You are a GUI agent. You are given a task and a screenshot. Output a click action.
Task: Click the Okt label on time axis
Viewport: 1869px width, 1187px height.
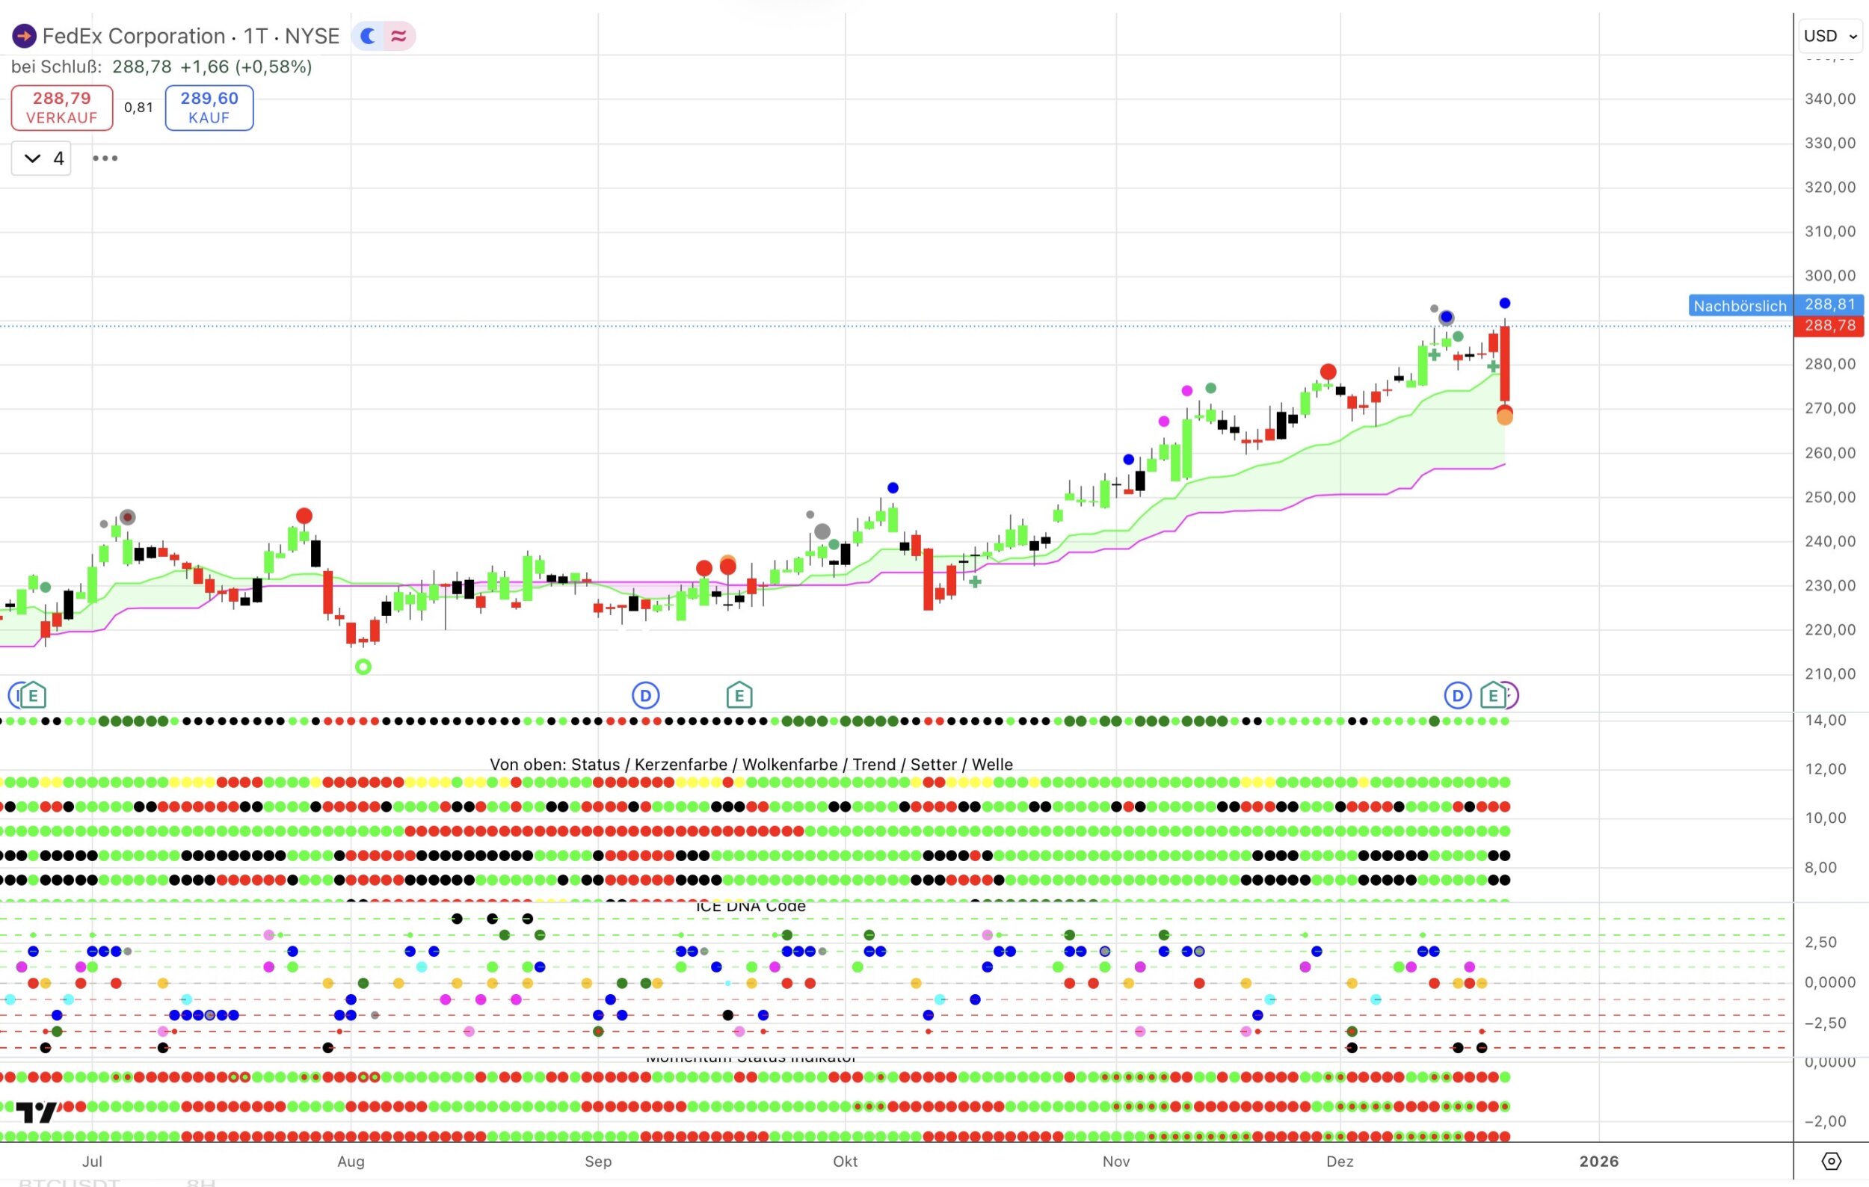click(846, 1162)
